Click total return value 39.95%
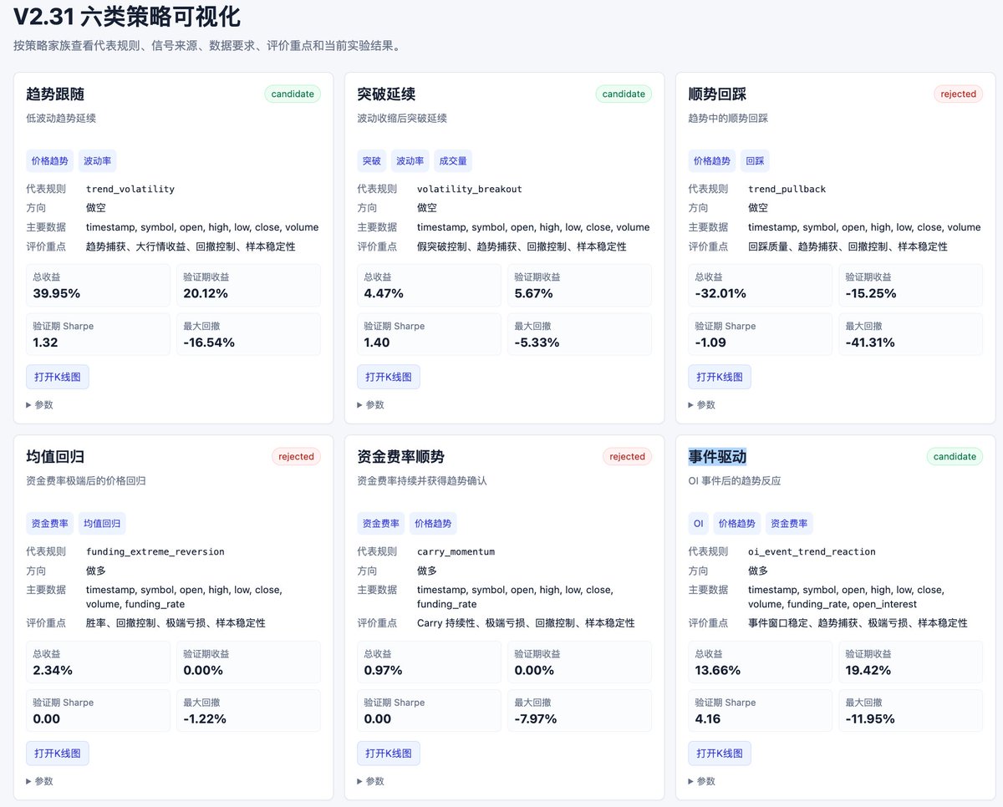The height and width of the screenshot is (807, 1003). pos(57,293)
